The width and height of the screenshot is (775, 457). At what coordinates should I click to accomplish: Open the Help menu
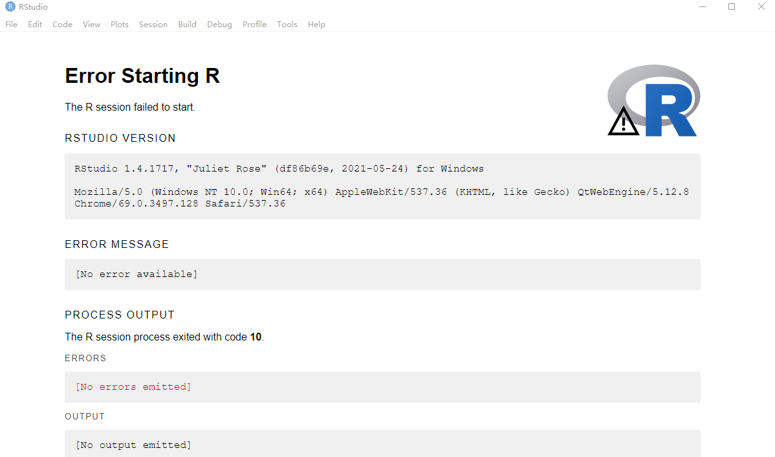point(316,24)
